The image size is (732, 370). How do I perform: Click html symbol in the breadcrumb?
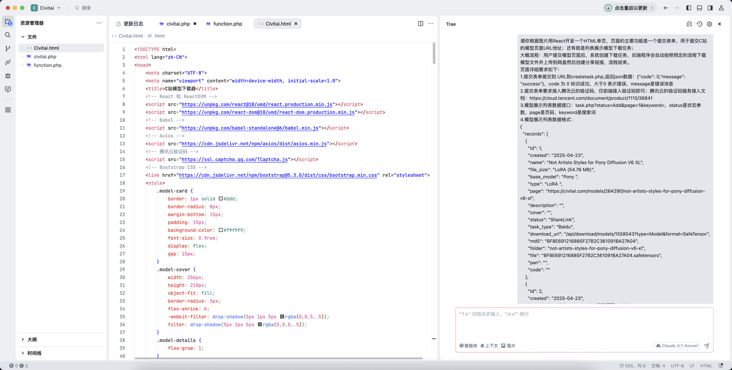tap(160, 36)
